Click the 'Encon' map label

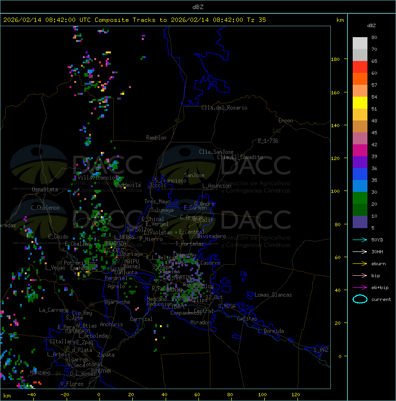tap(286, 120)
